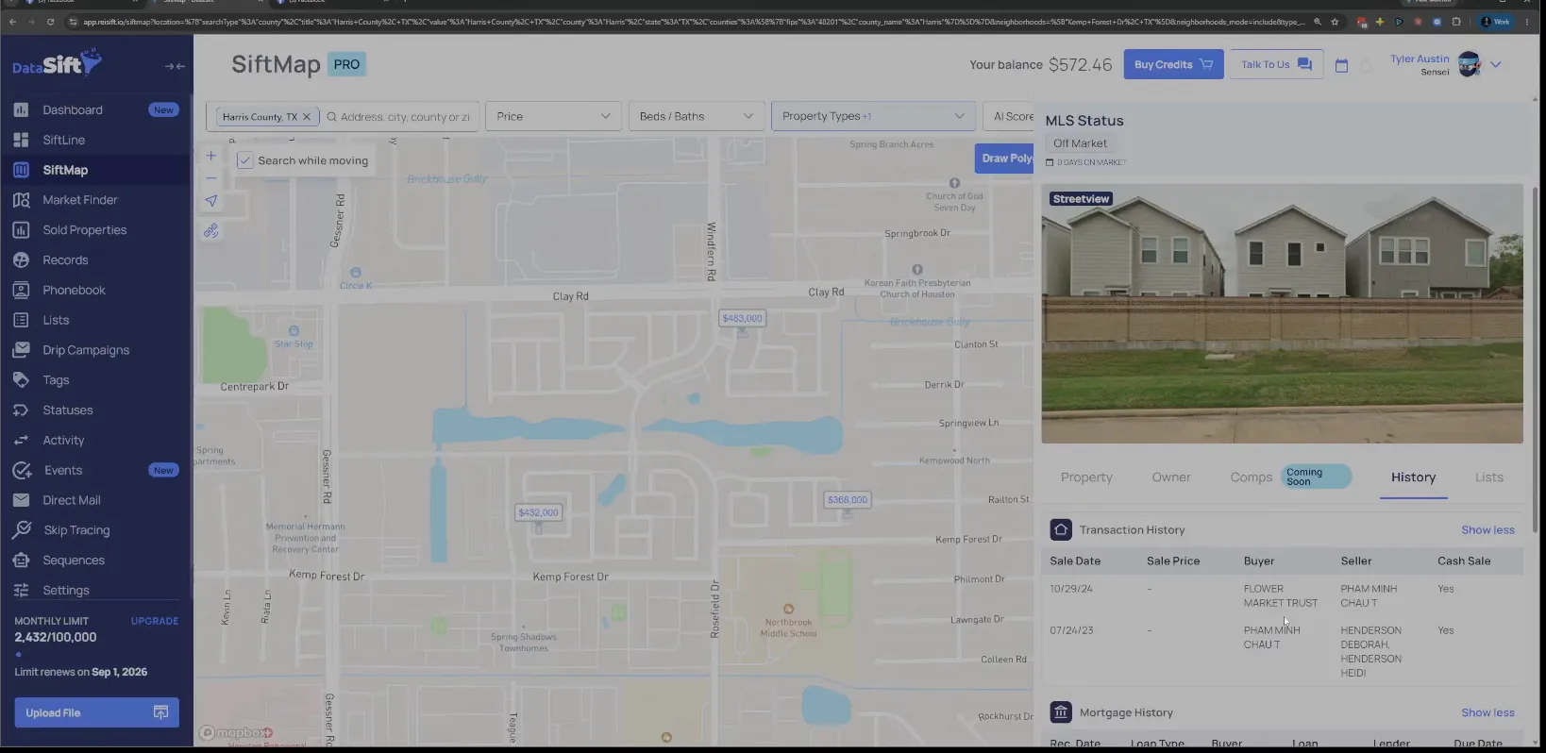
Task: Click the Direct Mail envelope icon
Action: click(x=21, y=500)
